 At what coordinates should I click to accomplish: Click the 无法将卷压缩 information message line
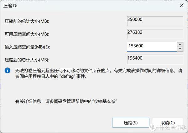[x=99, y=71]
